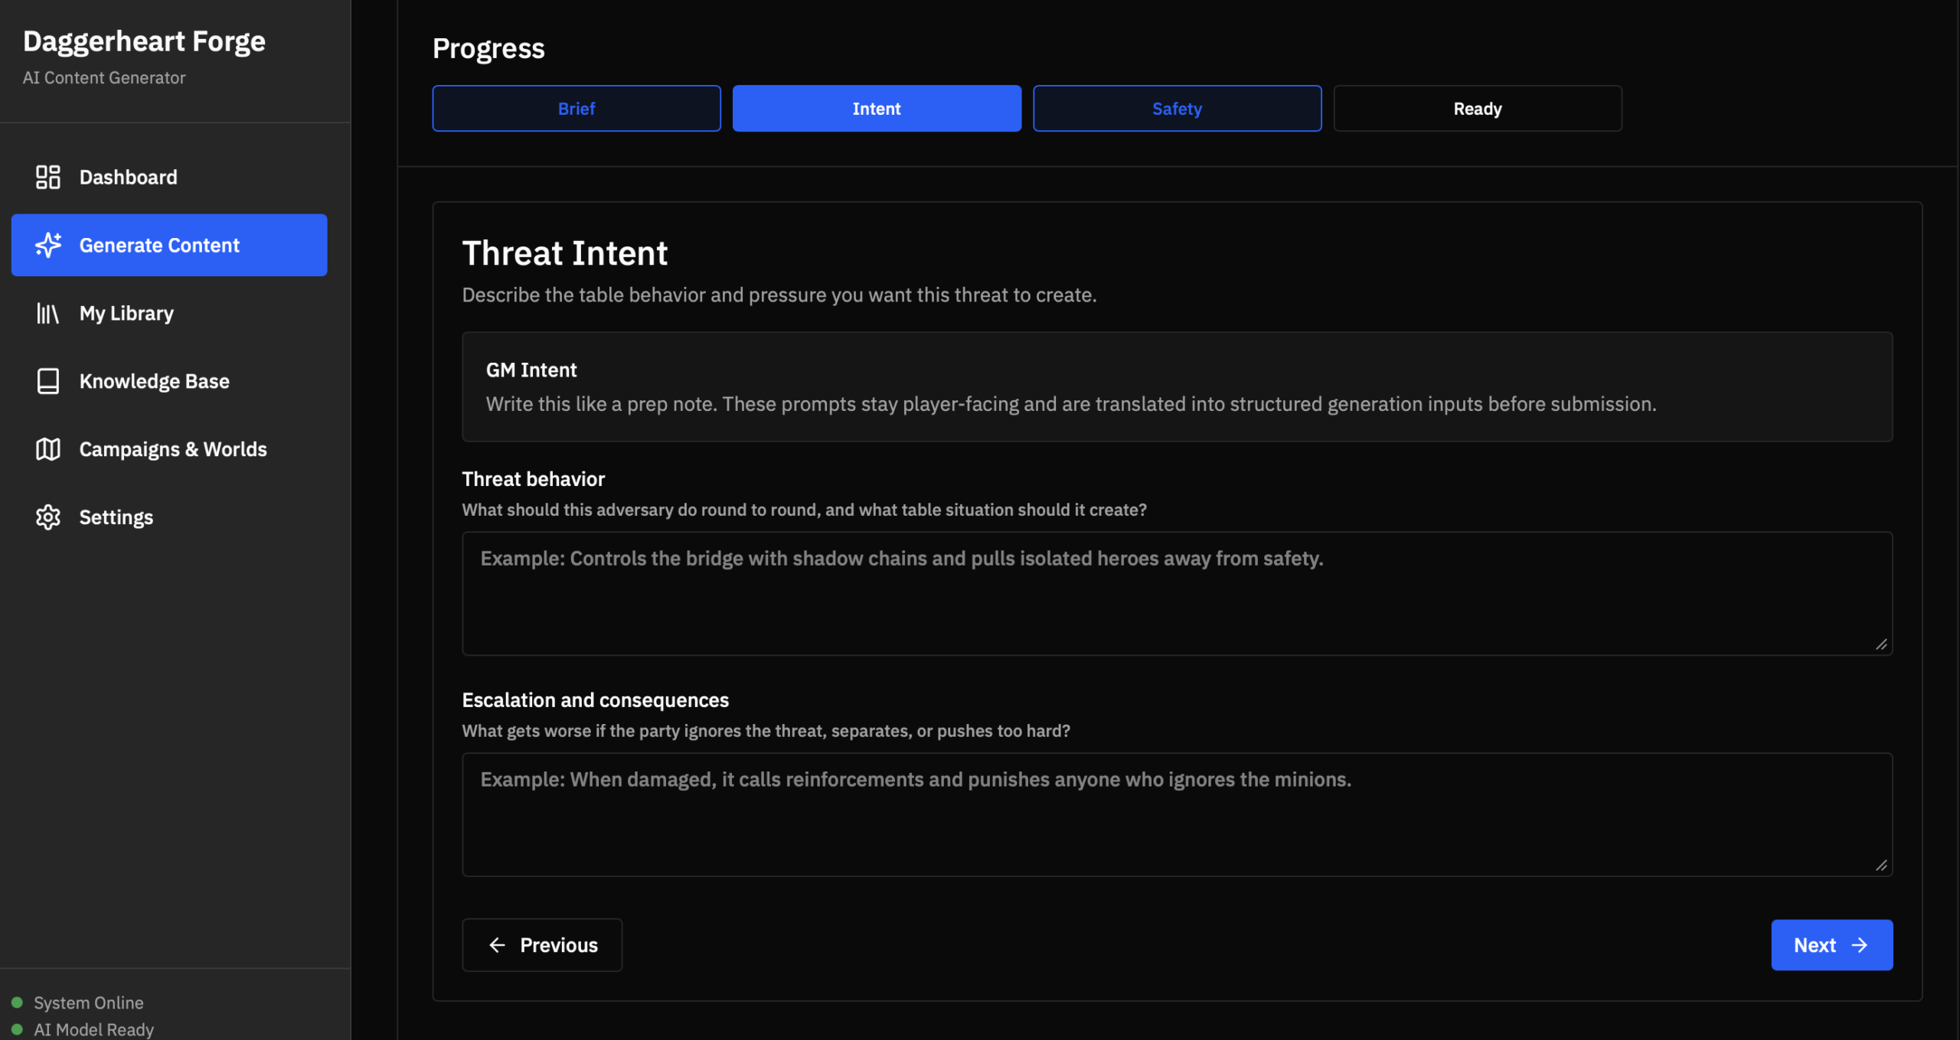Click the Knowledge Base book icon
The image size is (1960, 1040).
[x=48, y=381]
